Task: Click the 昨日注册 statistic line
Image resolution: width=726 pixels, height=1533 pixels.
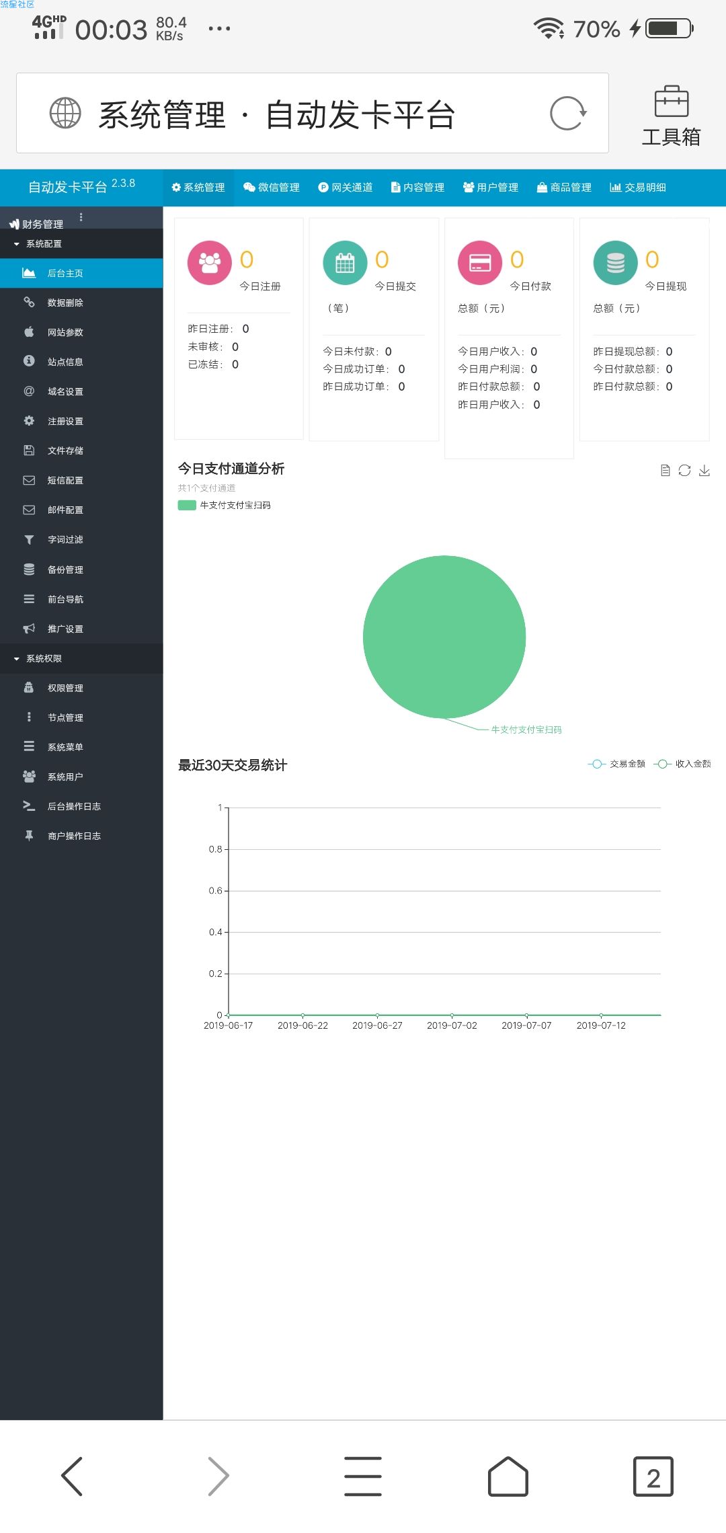Action: tap(218, 329)
